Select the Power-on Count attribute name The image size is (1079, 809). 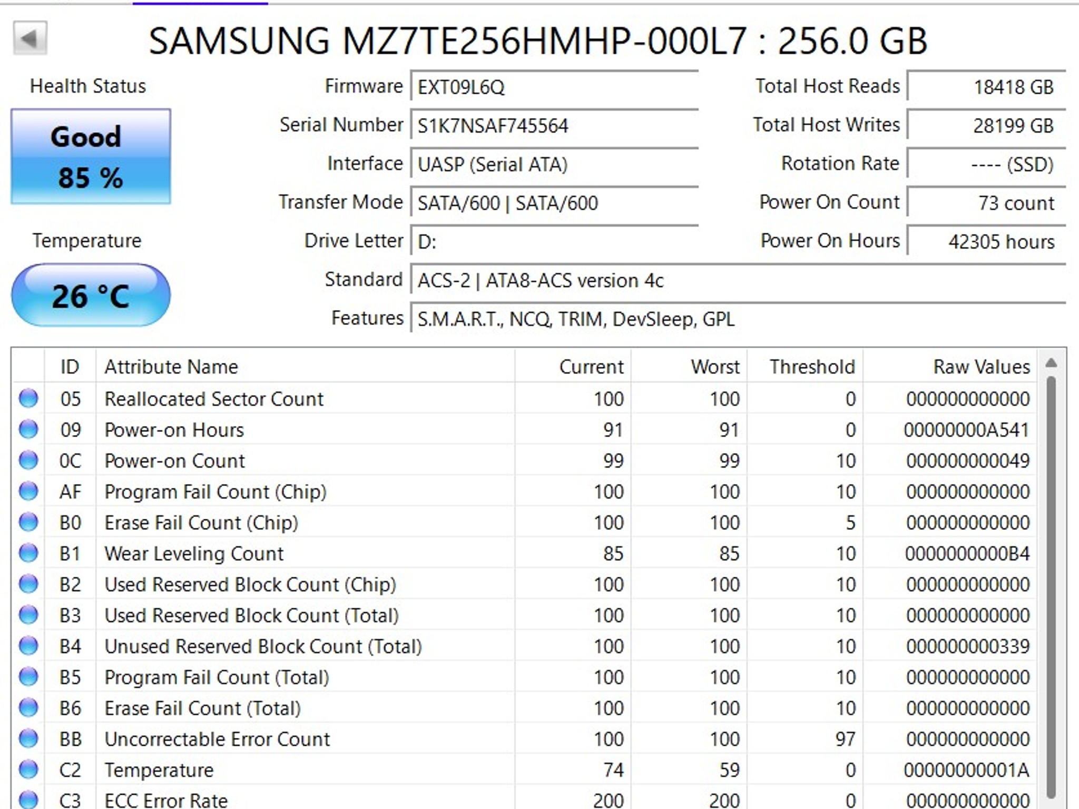175,461
